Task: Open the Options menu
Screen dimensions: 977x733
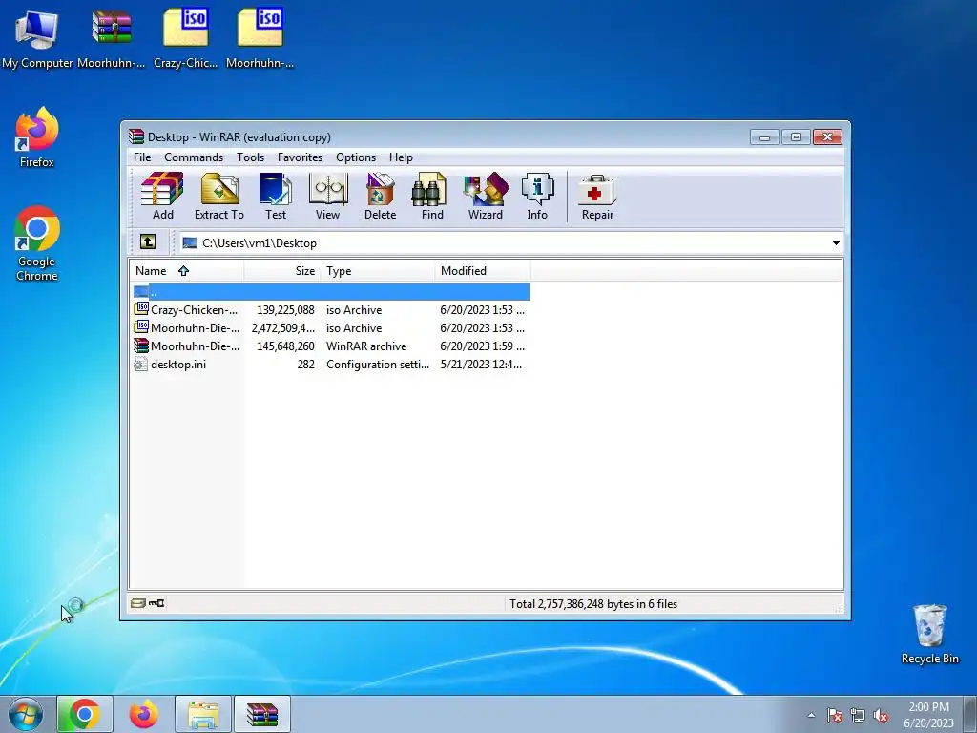Action: pyautogui.click(x=356, y=157)
